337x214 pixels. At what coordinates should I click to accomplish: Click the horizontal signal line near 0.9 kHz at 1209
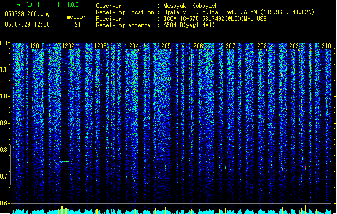tap(302, 116)
